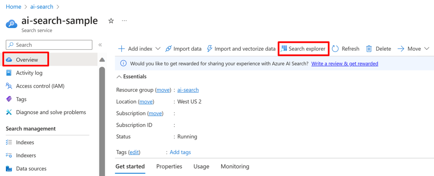This screenshot has width=434, height=176.
Task: Click Write a review & get rewarded link
Action: 345,64
